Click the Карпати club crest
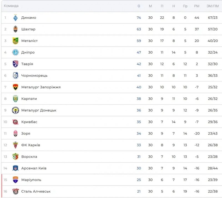 [16, 99]
